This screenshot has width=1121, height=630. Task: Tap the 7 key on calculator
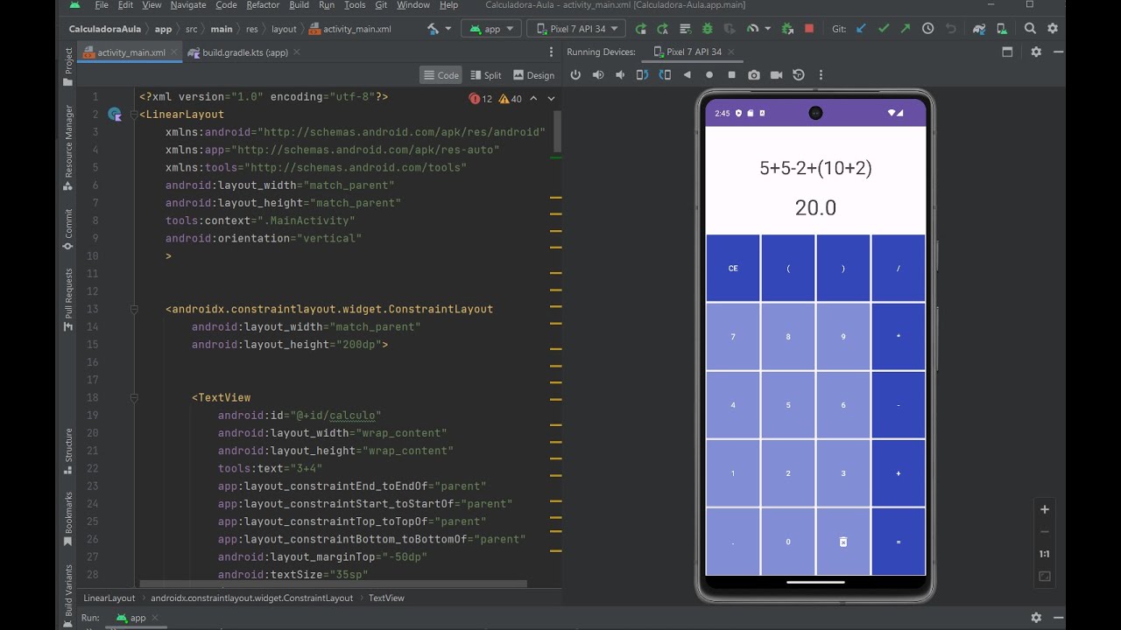(733, 337)
